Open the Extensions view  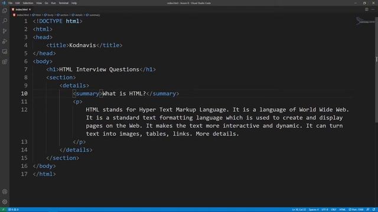[x=5, y=62]
